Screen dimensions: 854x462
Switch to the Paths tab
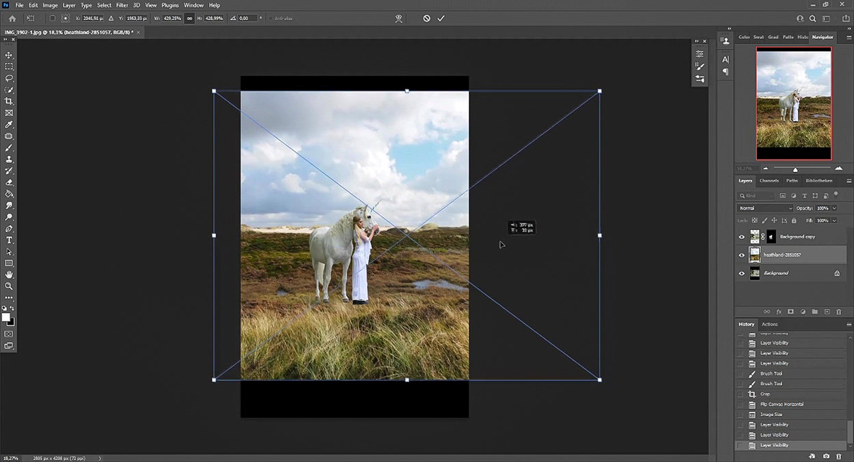coord(792,181)
